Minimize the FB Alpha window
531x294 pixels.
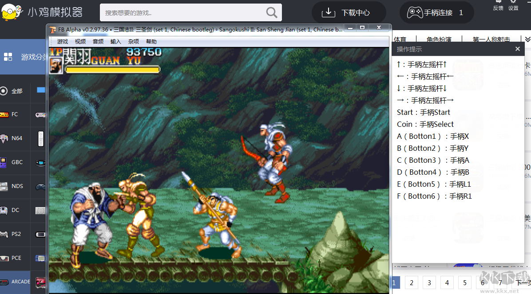tap(350, 28)
